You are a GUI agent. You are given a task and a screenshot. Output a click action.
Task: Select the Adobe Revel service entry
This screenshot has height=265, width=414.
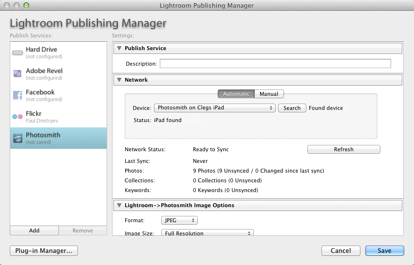click(x=58, y=74)
